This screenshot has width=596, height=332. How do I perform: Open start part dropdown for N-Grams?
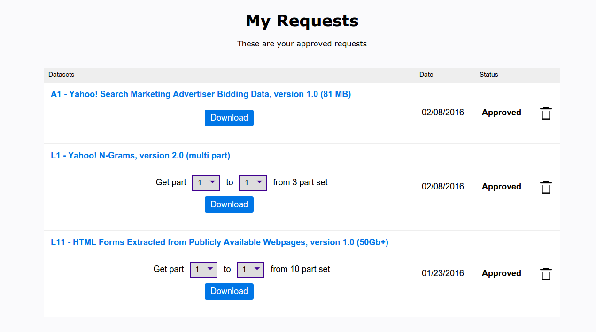[206, 182]
